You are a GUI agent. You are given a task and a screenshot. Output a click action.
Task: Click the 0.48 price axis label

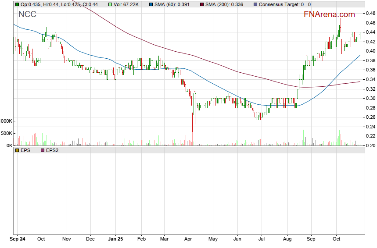pos(370,14)
